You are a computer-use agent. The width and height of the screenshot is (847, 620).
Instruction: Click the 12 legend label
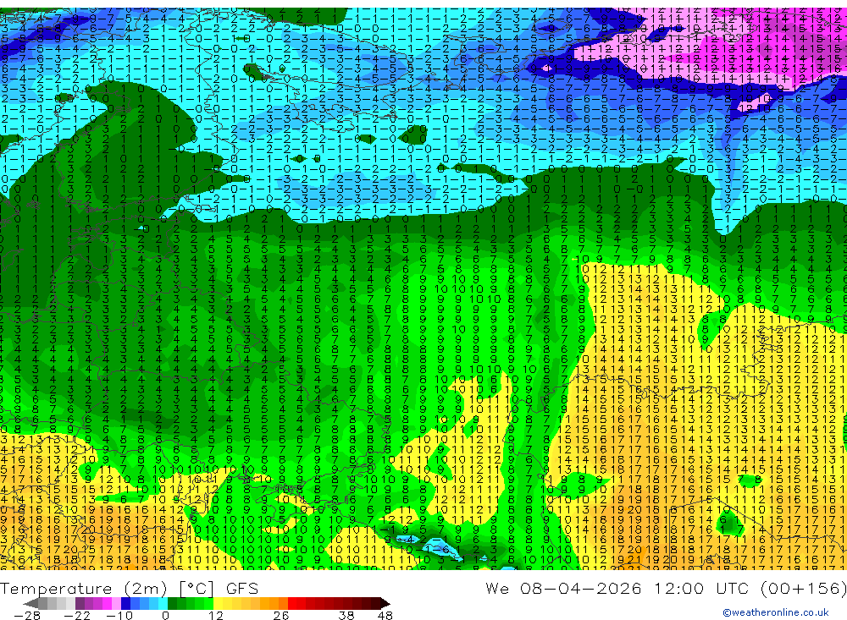point(215,615)
